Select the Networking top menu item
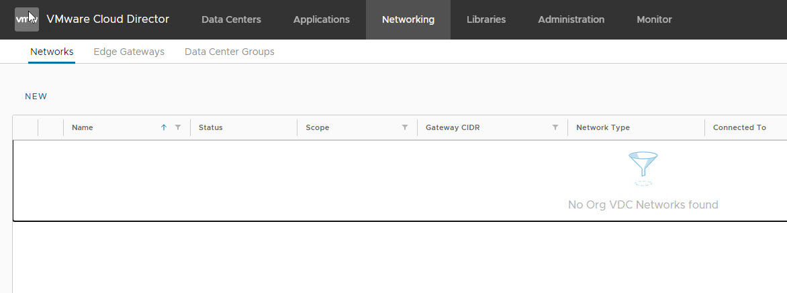This screenshot has height=293, width=787. coord(408,19)
